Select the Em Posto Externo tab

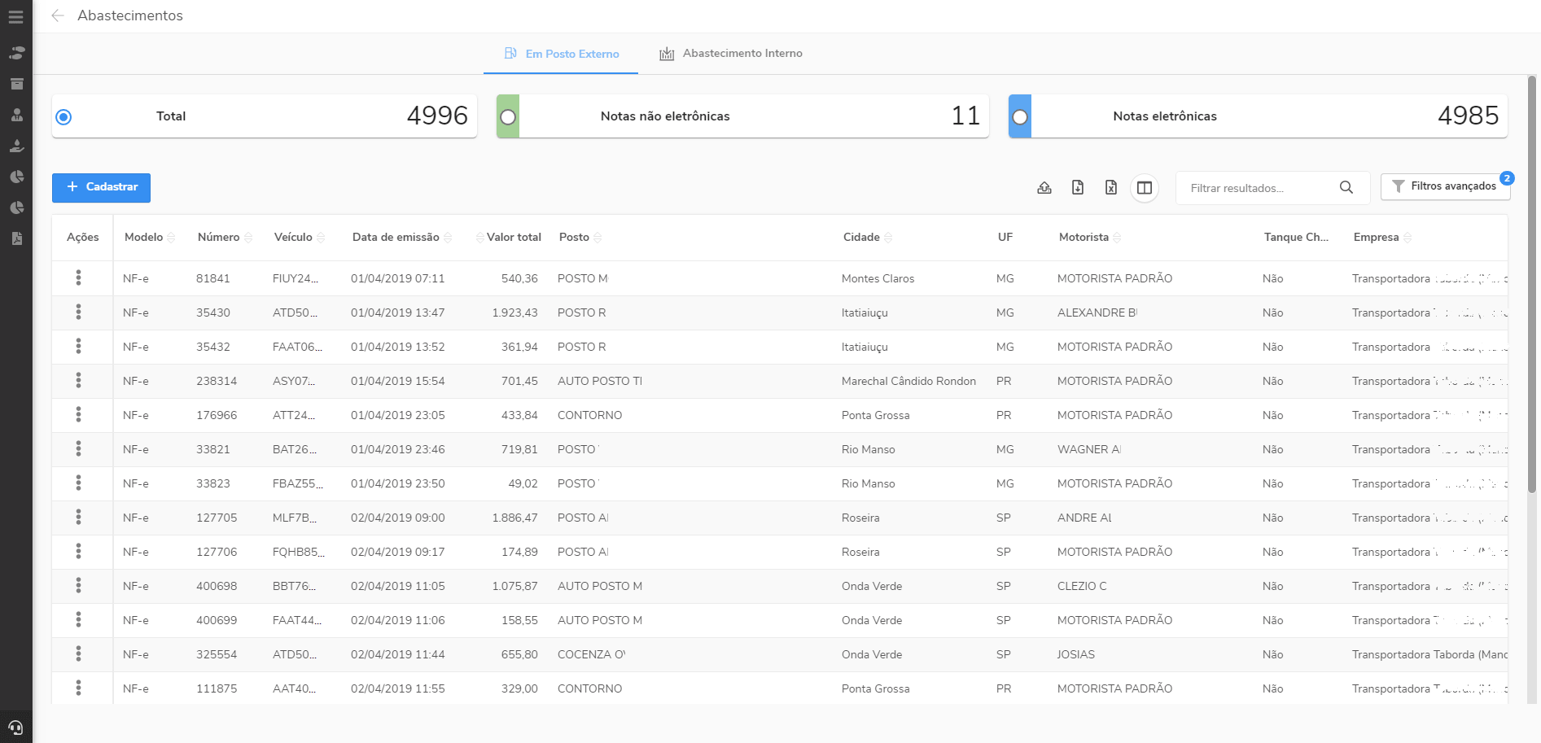click(x=562, y=54)
